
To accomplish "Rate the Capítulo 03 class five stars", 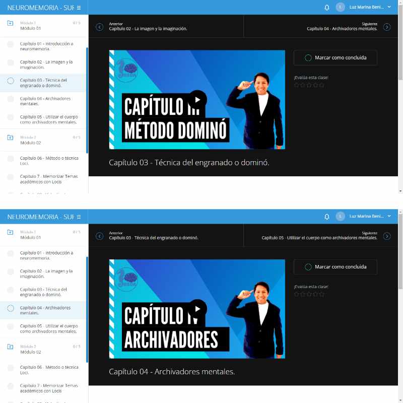I will pos(321,85).
